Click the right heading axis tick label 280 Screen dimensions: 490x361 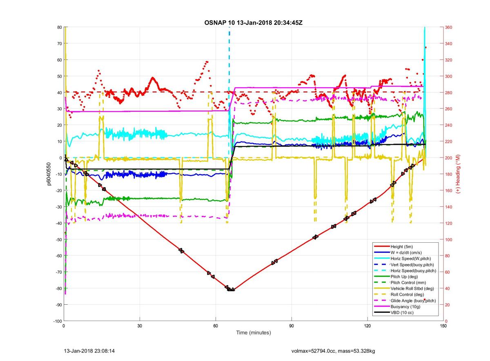point(449,93)
